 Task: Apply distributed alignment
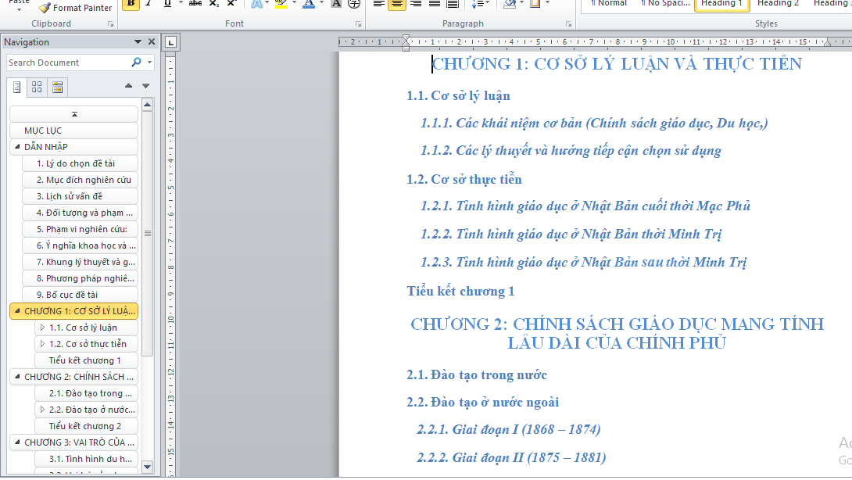(x=452, y=3)
